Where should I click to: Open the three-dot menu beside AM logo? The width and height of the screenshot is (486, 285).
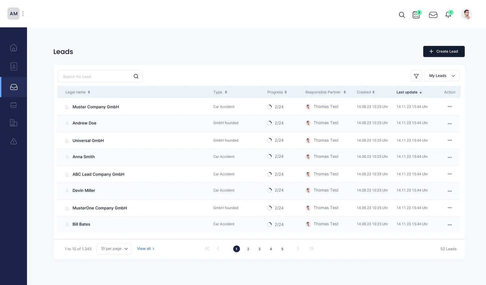23,14
